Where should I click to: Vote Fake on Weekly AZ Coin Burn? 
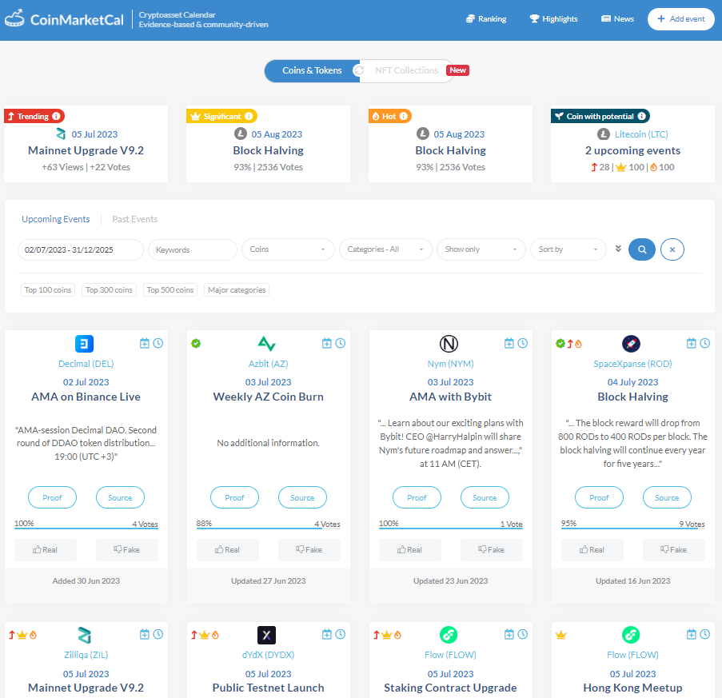click(309, 550)
